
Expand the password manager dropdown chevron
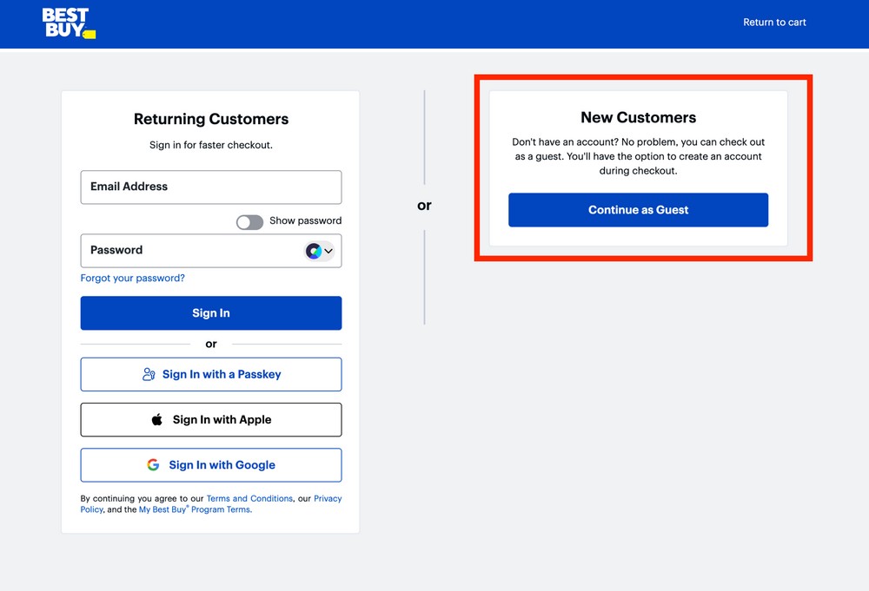(328, 251)
